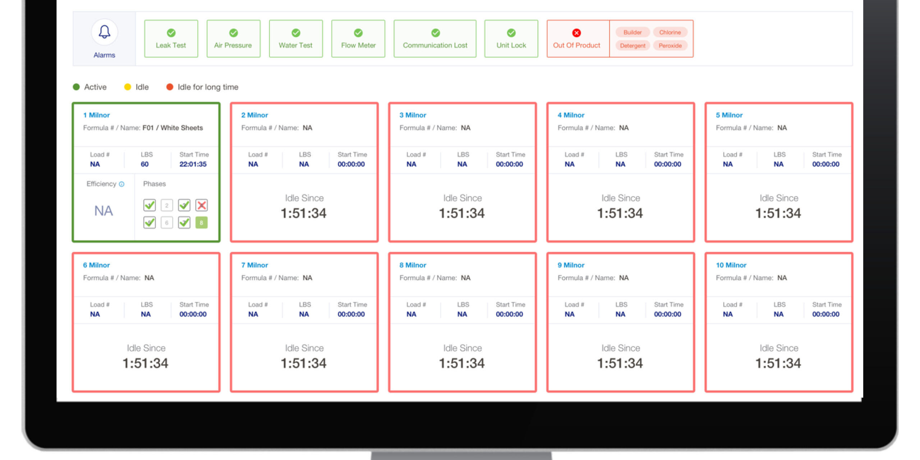Click the unchecked phase 2 box
The width and height of the screenshot is (920, 460).
coord(167,205)
